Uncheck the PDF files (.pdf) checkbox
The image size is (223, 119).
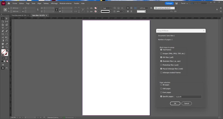pos(161,57)
